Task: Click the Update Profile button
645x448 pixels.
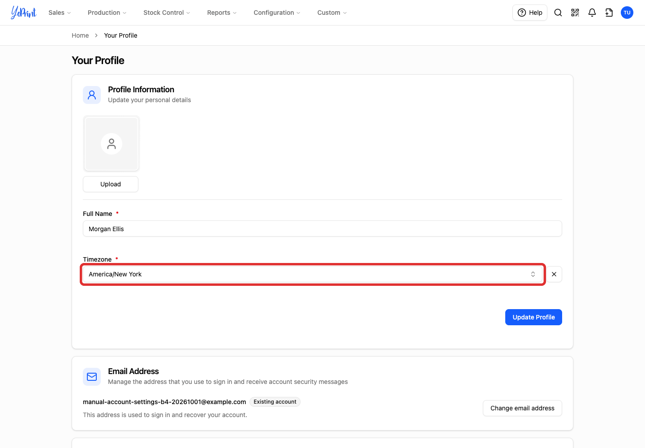Action: (x=533, y=317)
